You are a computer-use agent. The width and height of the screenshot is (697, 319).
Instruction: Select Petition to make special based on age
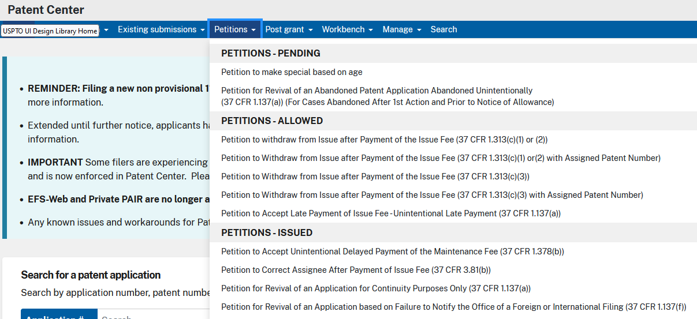pos(292,72)
